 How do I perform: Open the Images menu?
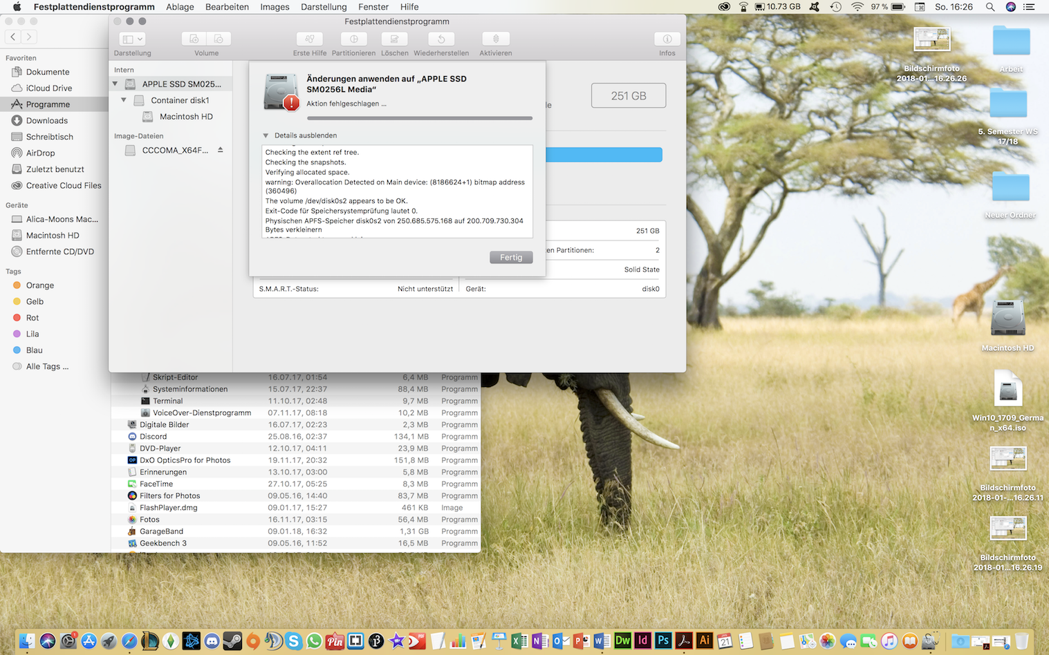(275, 7)
